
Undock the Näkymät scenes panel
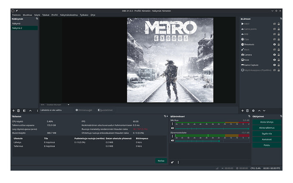(x=37, y=19)
